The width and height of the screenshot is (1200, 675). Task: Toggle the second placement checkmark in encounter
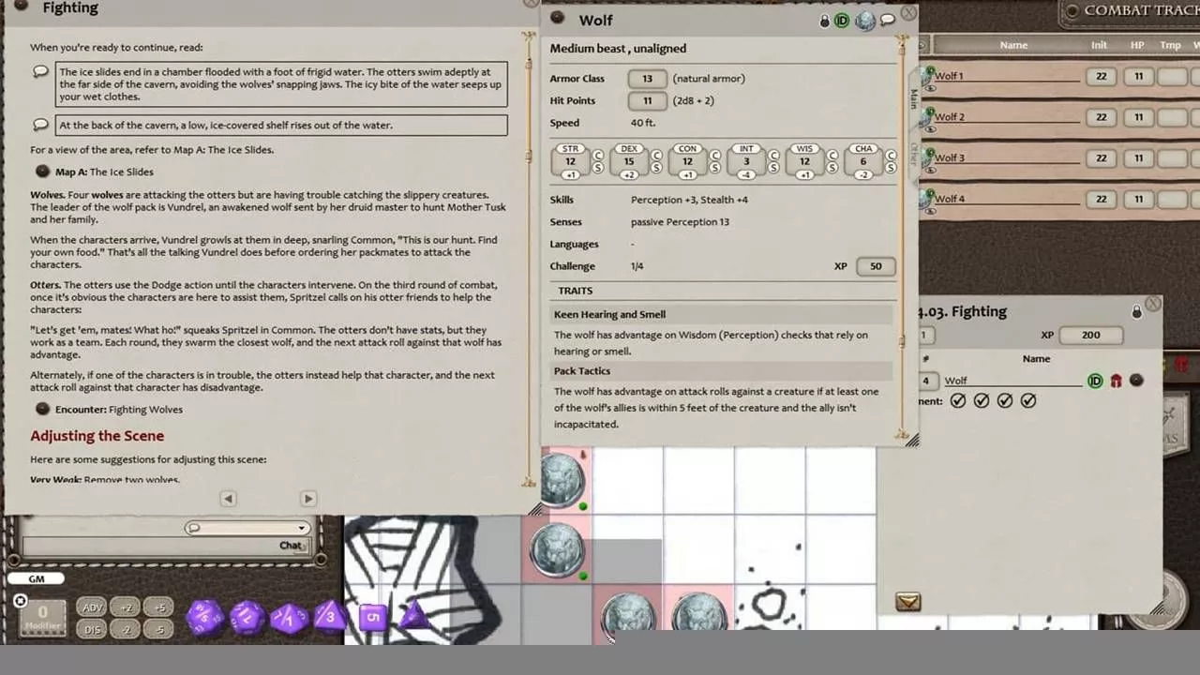pyautogui.click(x=982, y=400)
